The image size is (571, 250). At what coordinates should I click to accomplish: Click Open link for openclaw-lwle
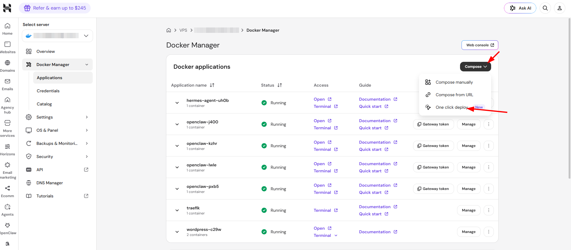(x=322, y=164)
